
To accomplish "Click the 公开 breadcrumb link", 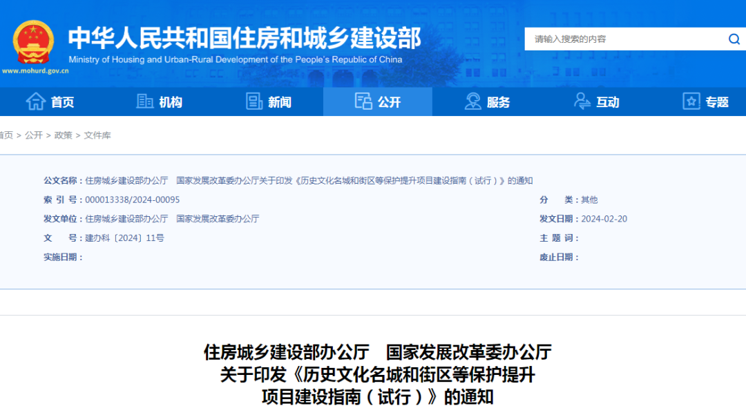I will 34,135.
